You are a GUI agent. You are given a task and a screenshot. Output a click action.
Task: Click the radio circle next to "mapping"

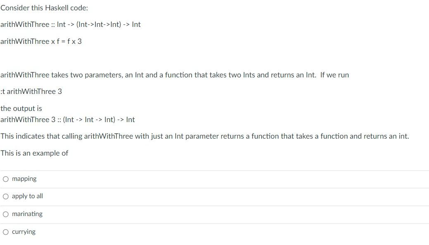click(6, 178)
